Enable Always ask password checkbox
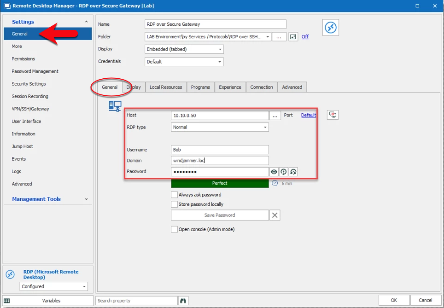444x308 pixels. 175,195
